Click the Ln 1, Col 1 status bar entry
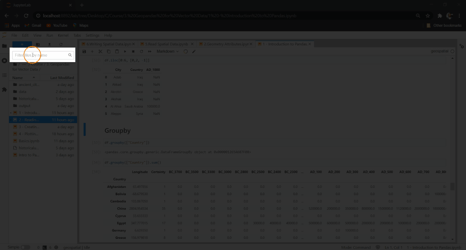This screenshot has width=466, height=250. pos(393,247)
